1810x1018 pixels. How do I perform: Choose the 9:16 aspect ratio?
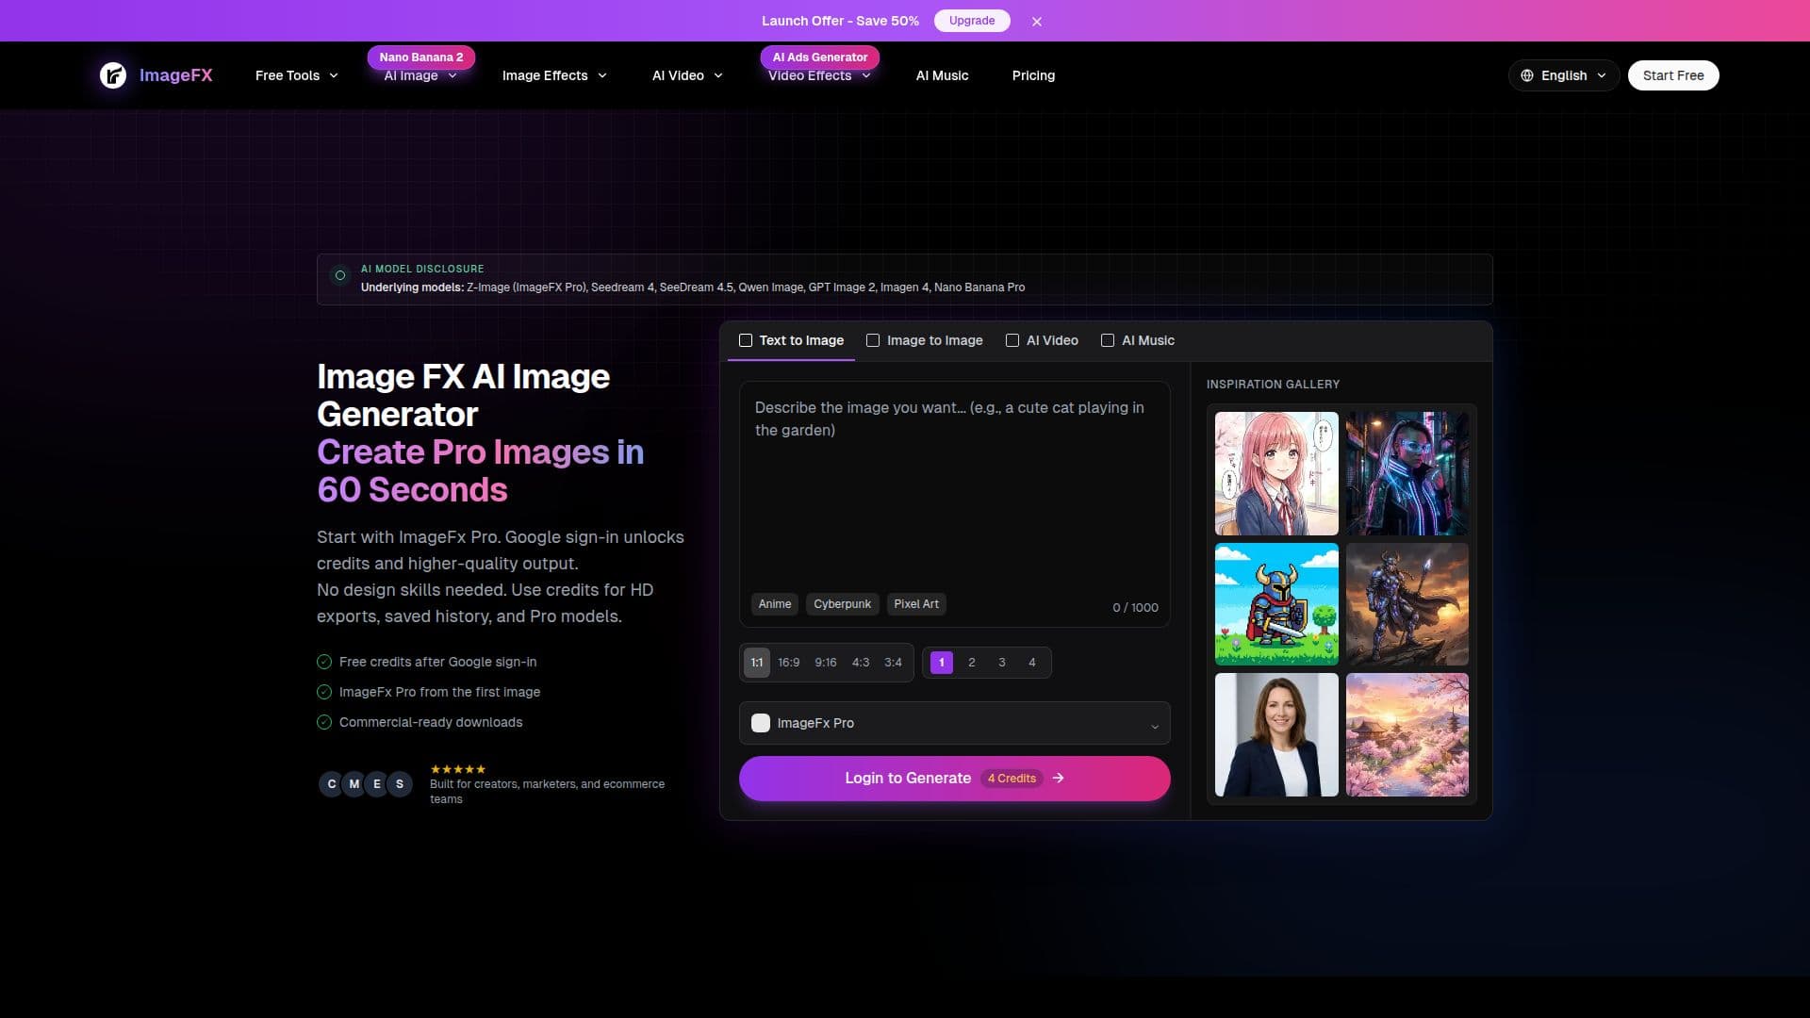pos(826,663)
